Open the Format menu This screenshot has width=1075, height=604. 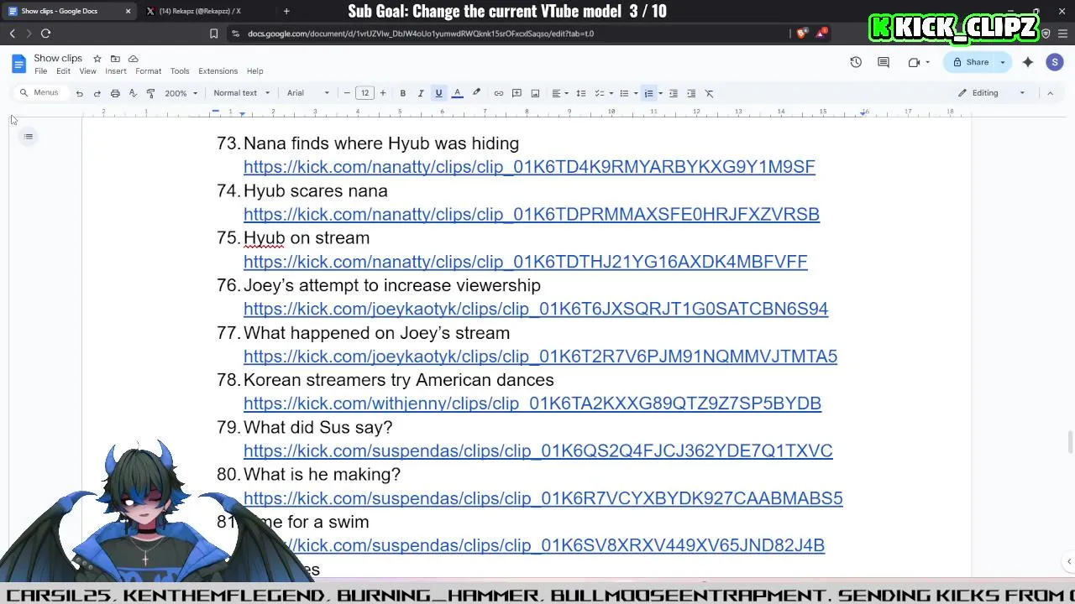(148, 71)
